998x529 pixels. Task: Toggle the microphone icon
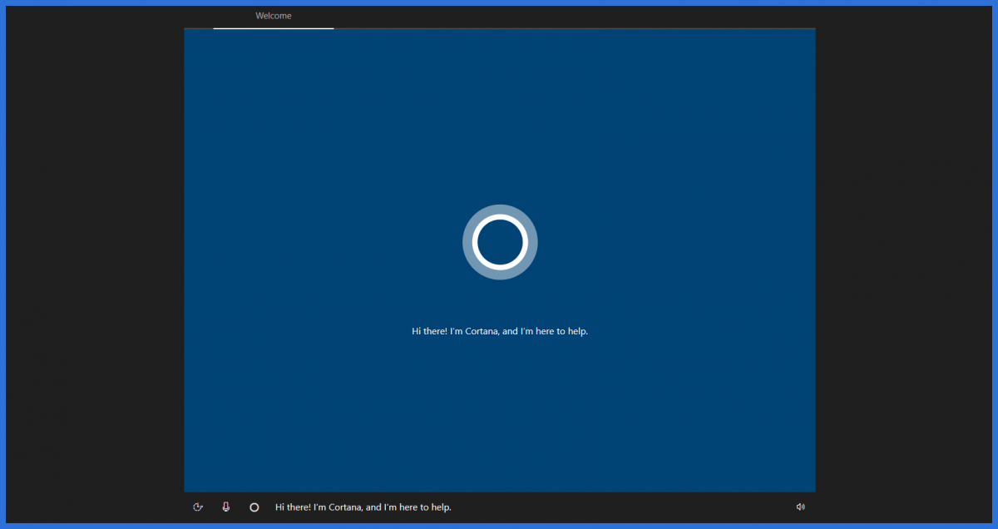click(x=226, y=507)
